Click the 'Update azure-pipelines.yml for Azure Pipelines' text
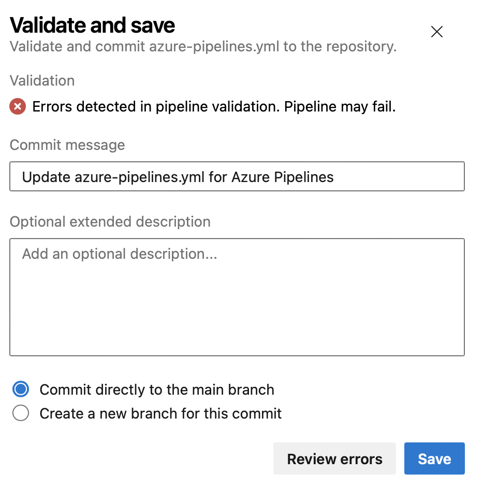 point(178,177)
